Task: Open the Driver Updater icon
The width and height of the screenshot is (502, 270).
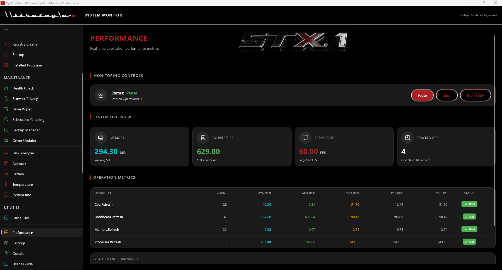Action: (6, 140)
